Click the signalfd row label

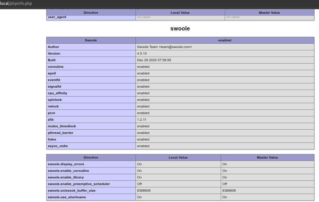54,86
